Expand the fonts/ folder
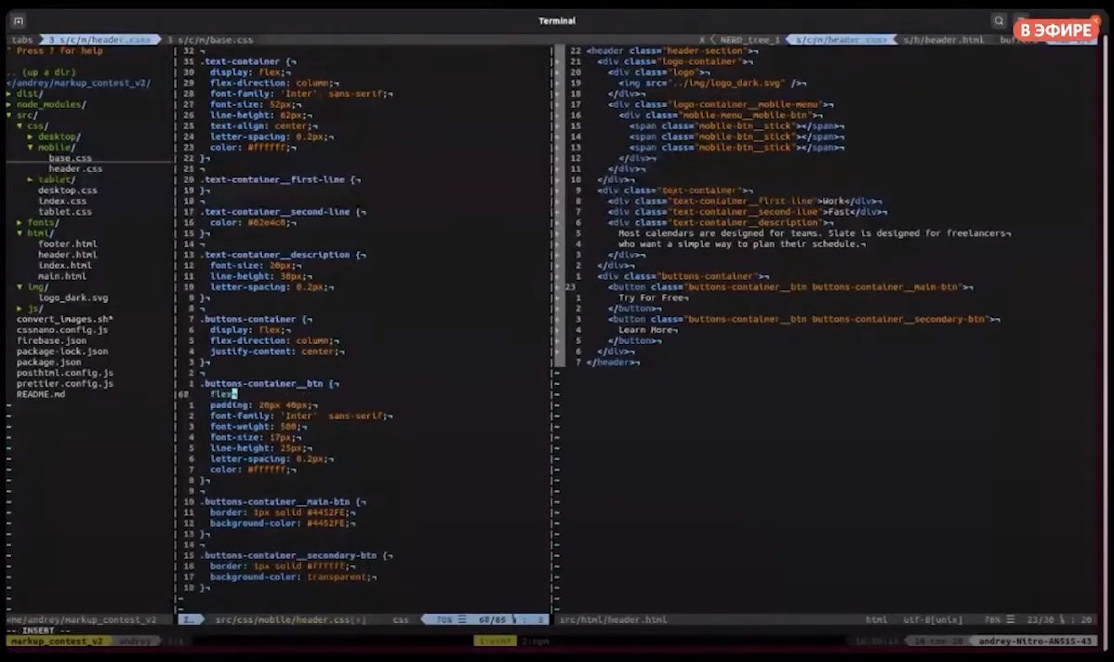1114x662 pixels. (x=39, y=222)
